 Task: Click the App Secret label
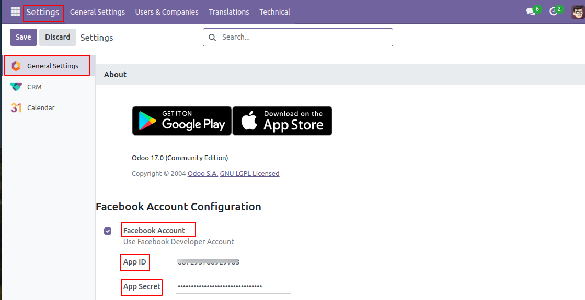[142, 286]
